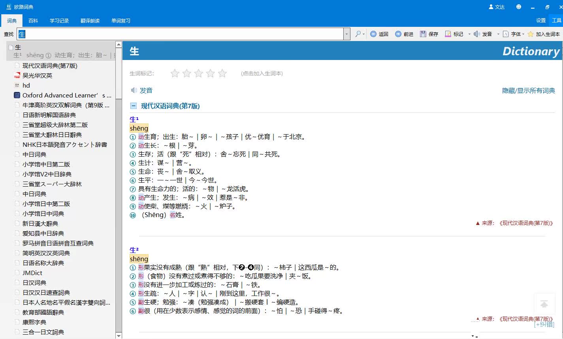Select 简明英汉汉英词典 in the list
This screenshot has height=339, width=563.
(x=46, y=253)
